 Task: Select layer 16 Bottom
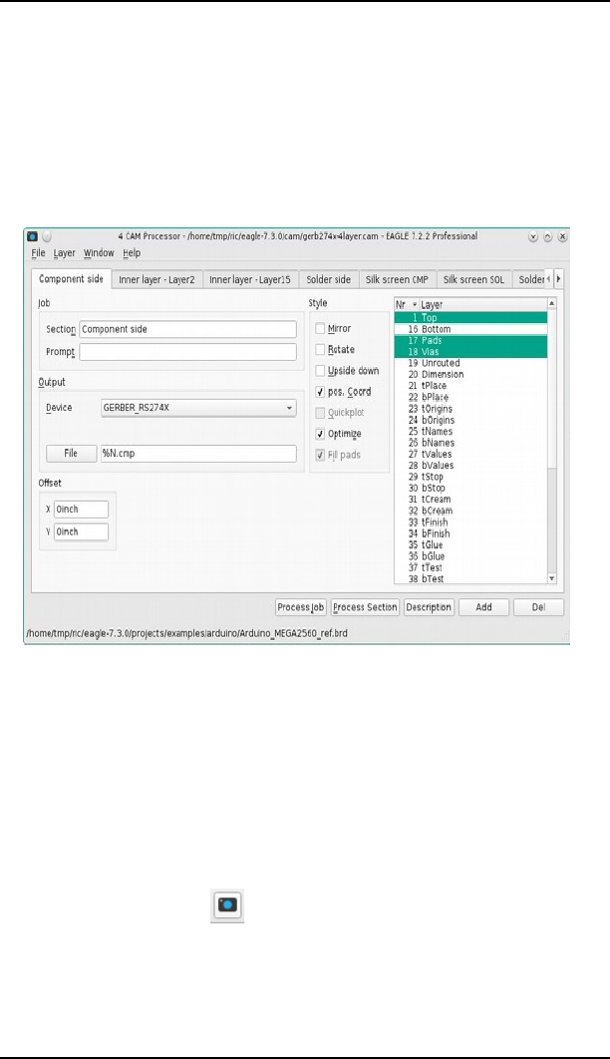click(x=471, y=329)
